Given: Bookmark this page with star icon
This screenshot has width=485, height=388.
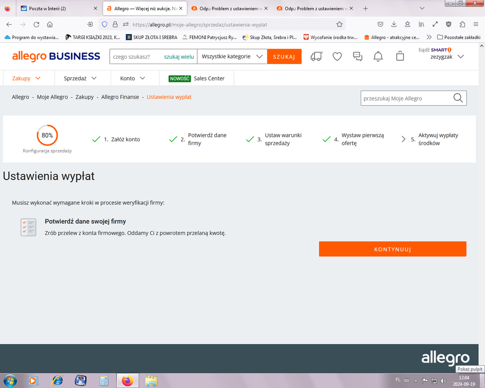Looking at the screenshot, I should point(339,24).
